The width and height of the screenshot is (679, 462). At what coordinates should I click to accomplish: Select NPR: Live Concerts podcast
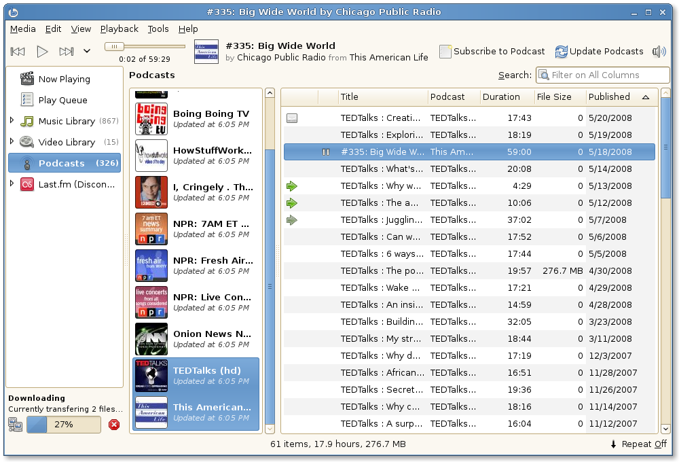pos(196,302)
